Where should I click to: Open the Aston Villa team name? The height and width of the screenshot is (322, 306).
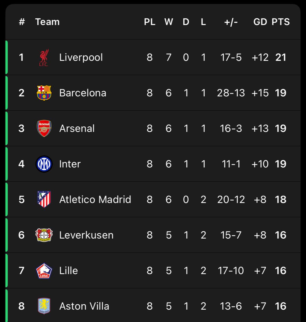click(84, 306)
